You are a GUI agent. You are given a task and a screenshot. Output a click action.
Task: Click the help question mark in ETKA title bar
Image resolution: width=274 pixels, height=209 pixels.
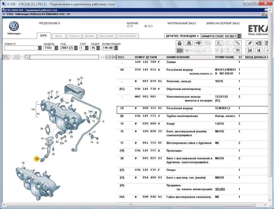[262, 14]
